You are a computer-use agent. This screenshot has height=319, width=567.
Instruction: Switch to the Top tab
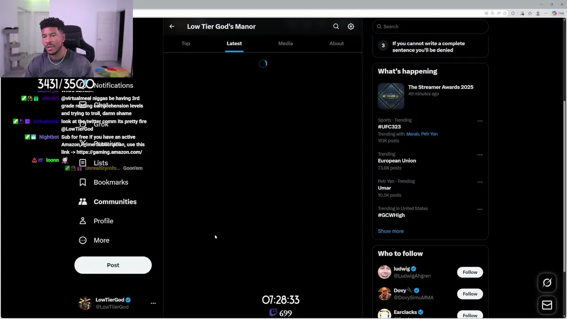point(186,43)
